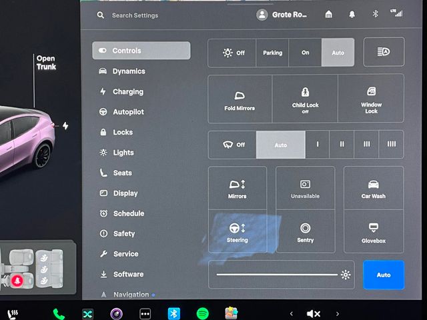Launch Spotify from the bottom dock

tap(203, 313)
